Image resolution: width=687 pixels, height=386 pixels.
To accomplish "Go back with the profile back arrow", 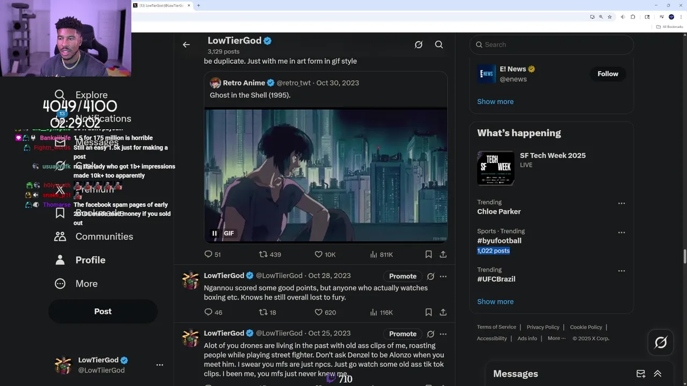I will click(186, 44).
